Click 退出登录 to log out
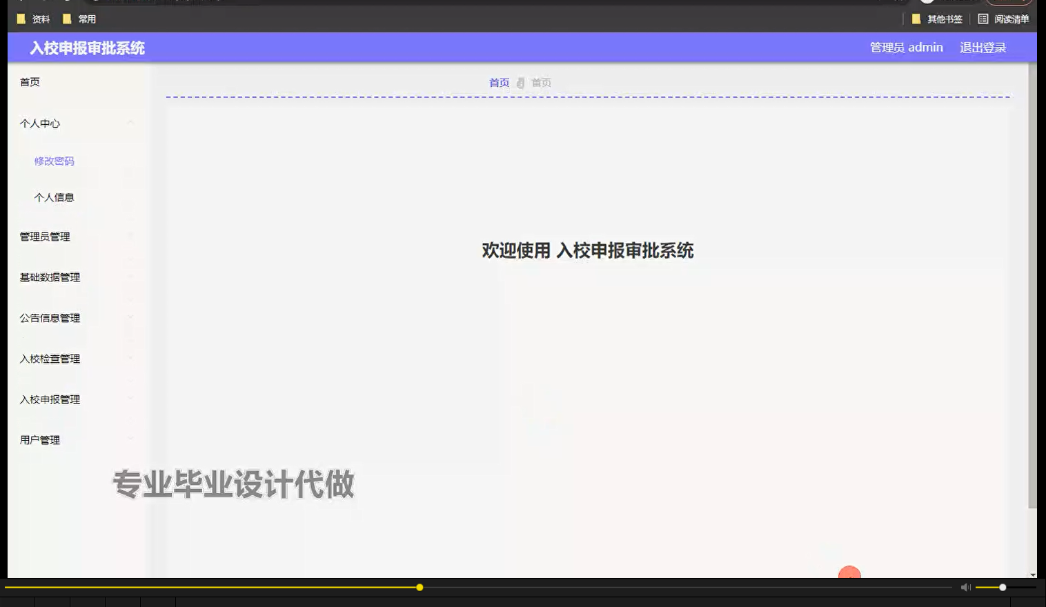 [x=983, y=47]
